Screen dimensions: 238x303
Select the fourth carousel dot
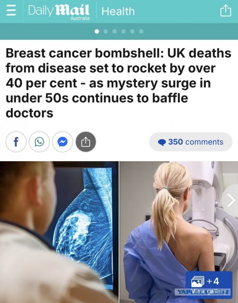123,31
